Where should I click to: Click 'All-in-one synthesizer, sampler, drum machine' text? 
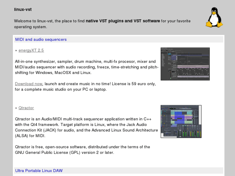click(59, 62)
